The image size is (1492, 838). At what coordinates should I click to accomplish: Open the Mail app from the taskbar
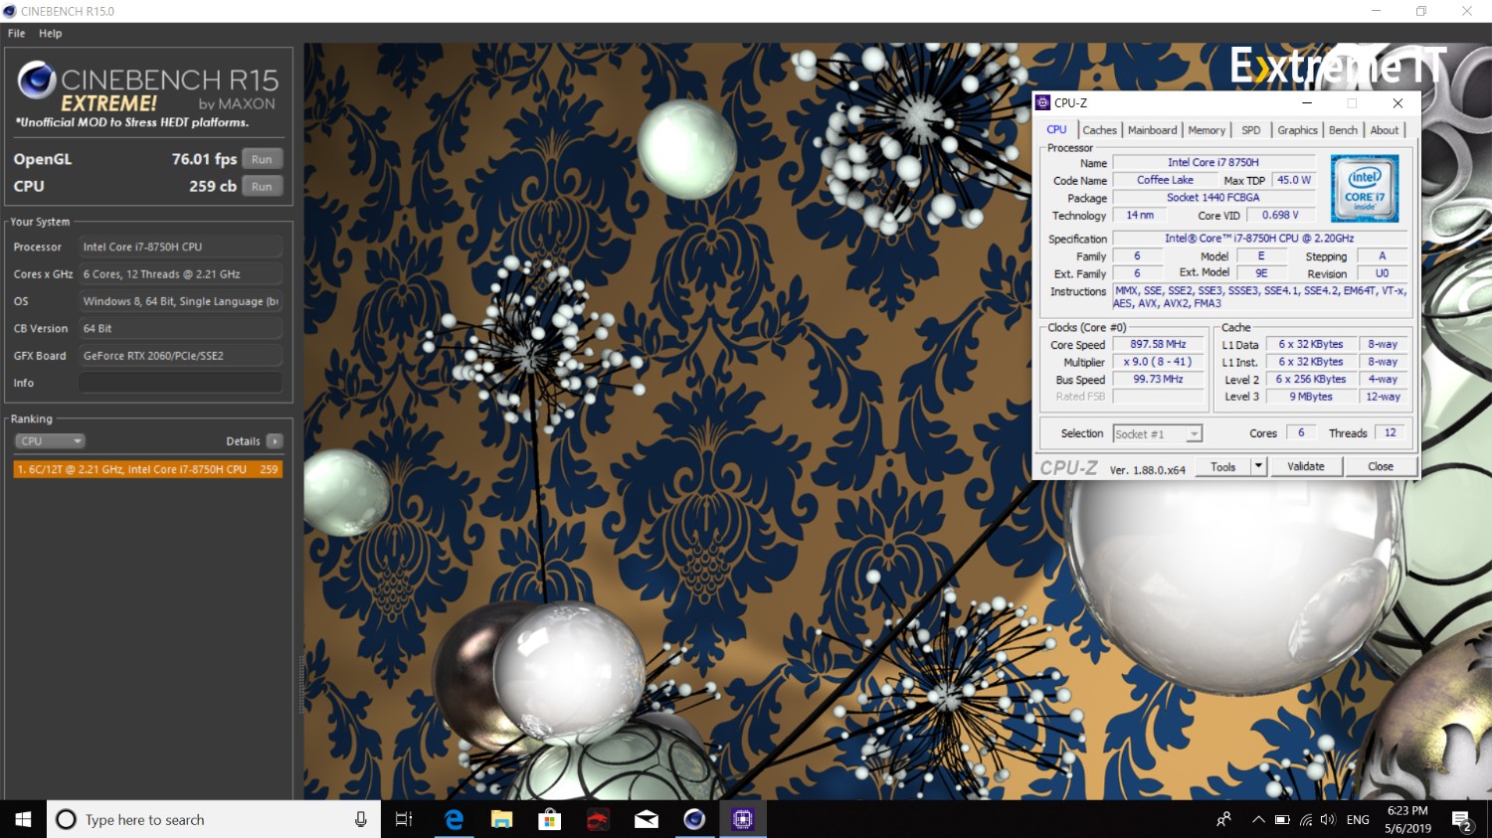pos(647,819)
